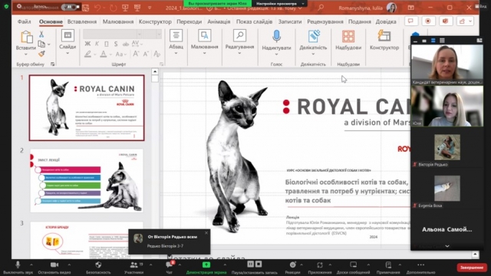This screenshot has height=276, width=491.
Task: Expand video options arrow next to camera
Action: (69, 265)
